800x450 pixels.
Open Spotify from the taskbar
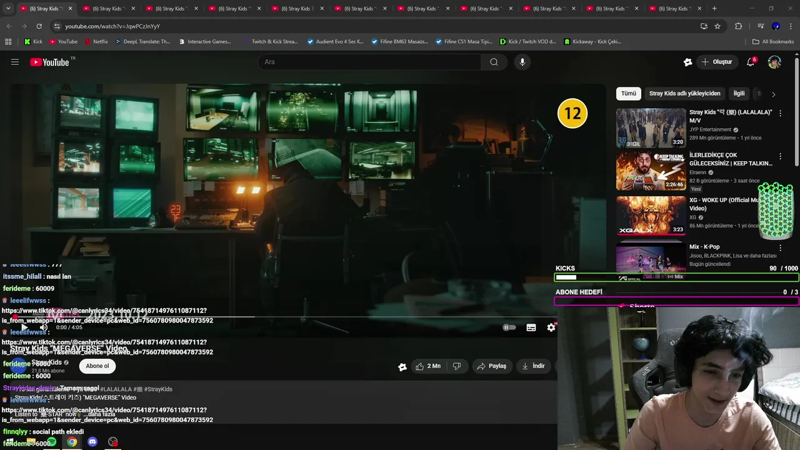pos(51,442)
